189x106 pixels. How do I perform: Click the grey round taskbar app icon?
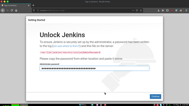pyautogui.click(x=101, y=105)
